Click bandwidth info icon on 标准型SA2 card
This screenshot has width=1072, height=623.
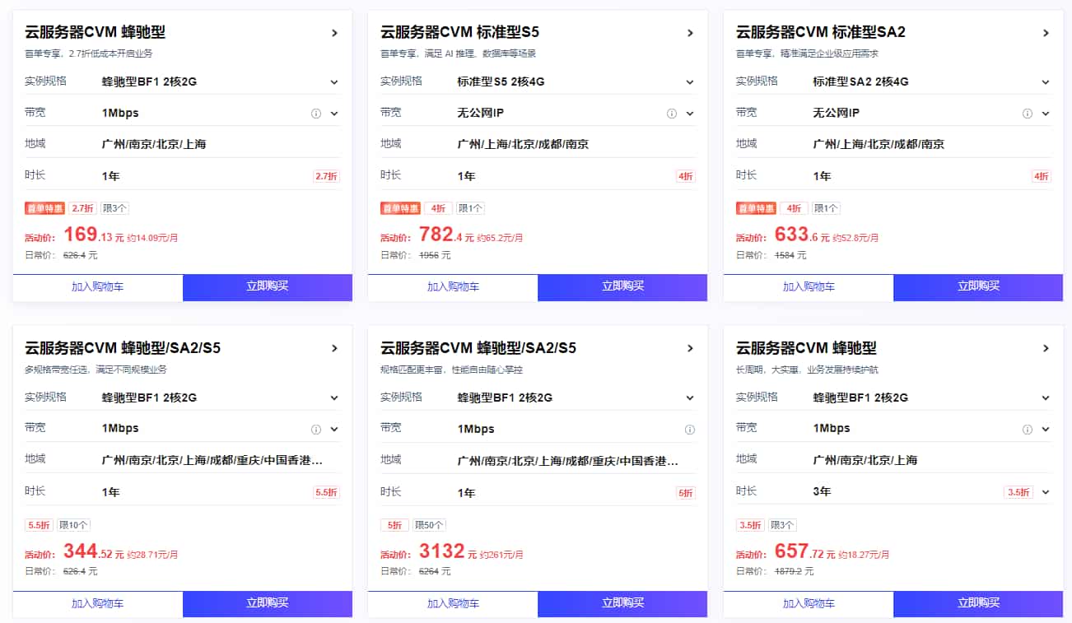point(1027,114)
